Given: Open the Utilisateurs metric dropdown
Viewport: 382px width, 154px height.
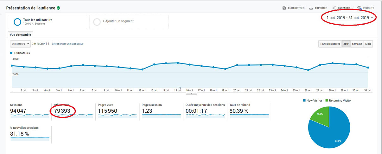Looking at the screenshot, I should pyautogui.click(x=20, y=44).
